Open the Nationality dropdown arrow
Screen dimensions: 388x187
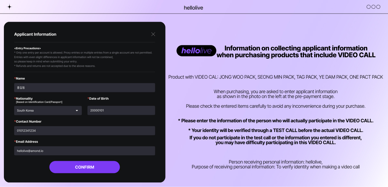[77, 111]
